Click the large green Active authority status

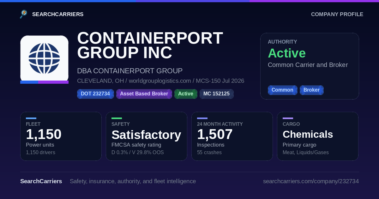[287, 53]
